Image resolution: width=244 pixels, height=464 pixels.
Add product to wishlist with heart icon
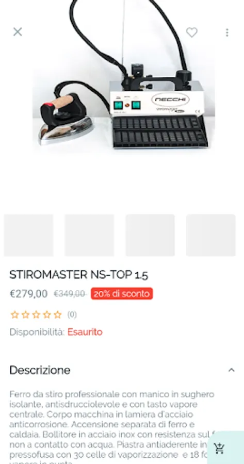[x=191, y=32]
